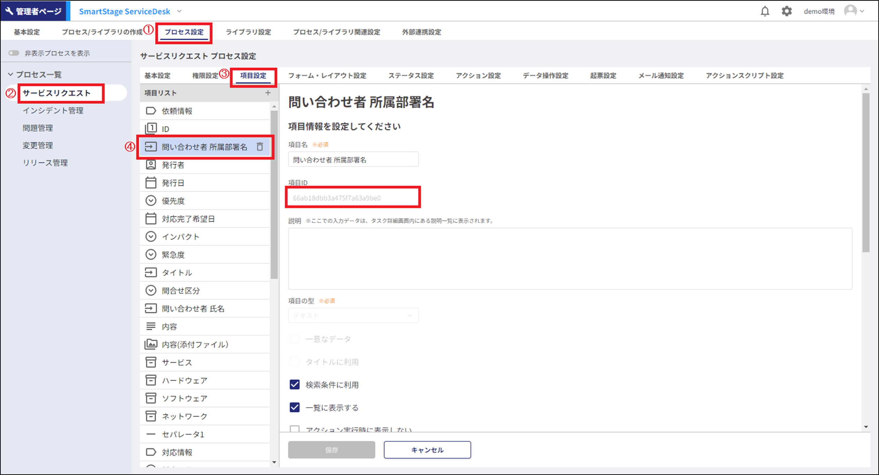Click the notification bell icon

(x=764, y=12)
